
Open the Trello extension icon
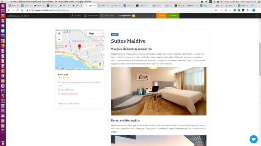point(234,10)
